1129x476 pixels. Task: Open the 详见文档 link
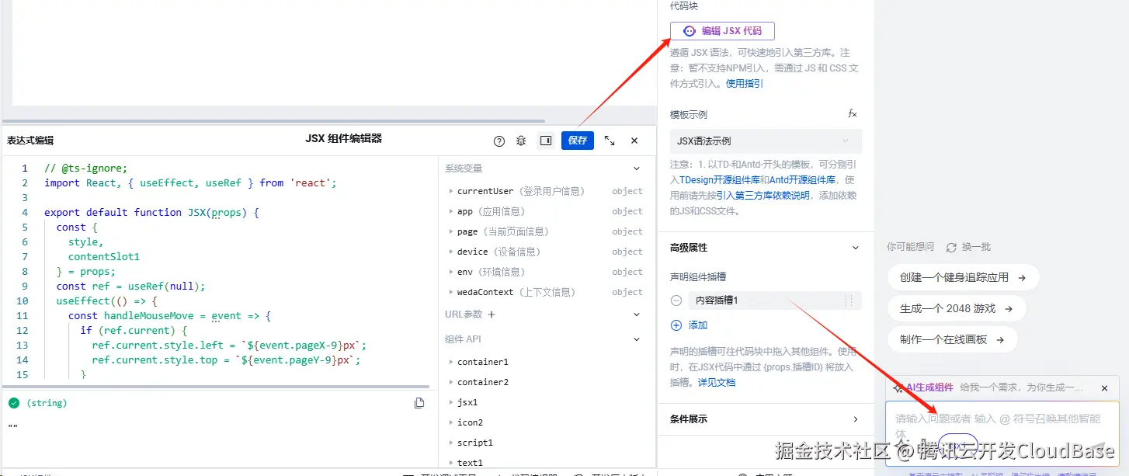click(x=716, y=382)
